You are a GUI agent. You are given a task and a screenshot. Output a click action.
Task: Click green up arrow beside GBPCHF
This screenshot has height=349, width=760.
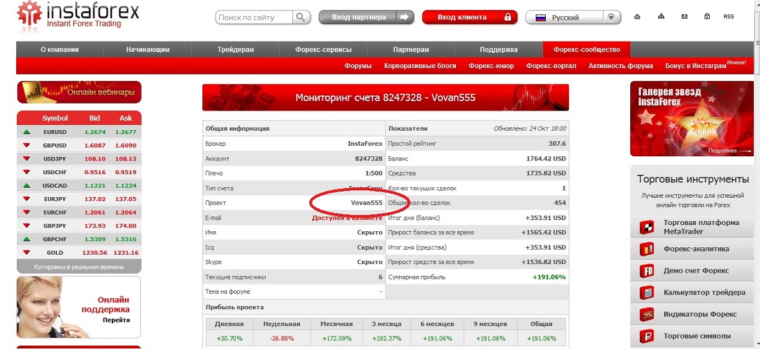[26, 239]
